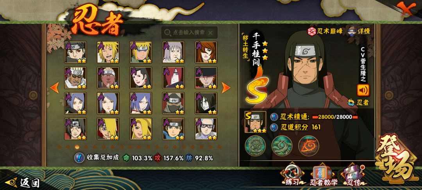This screenshot has height=190, width=422.
Task: Open the 忍传 scroll icon
Action: (353, 175)
